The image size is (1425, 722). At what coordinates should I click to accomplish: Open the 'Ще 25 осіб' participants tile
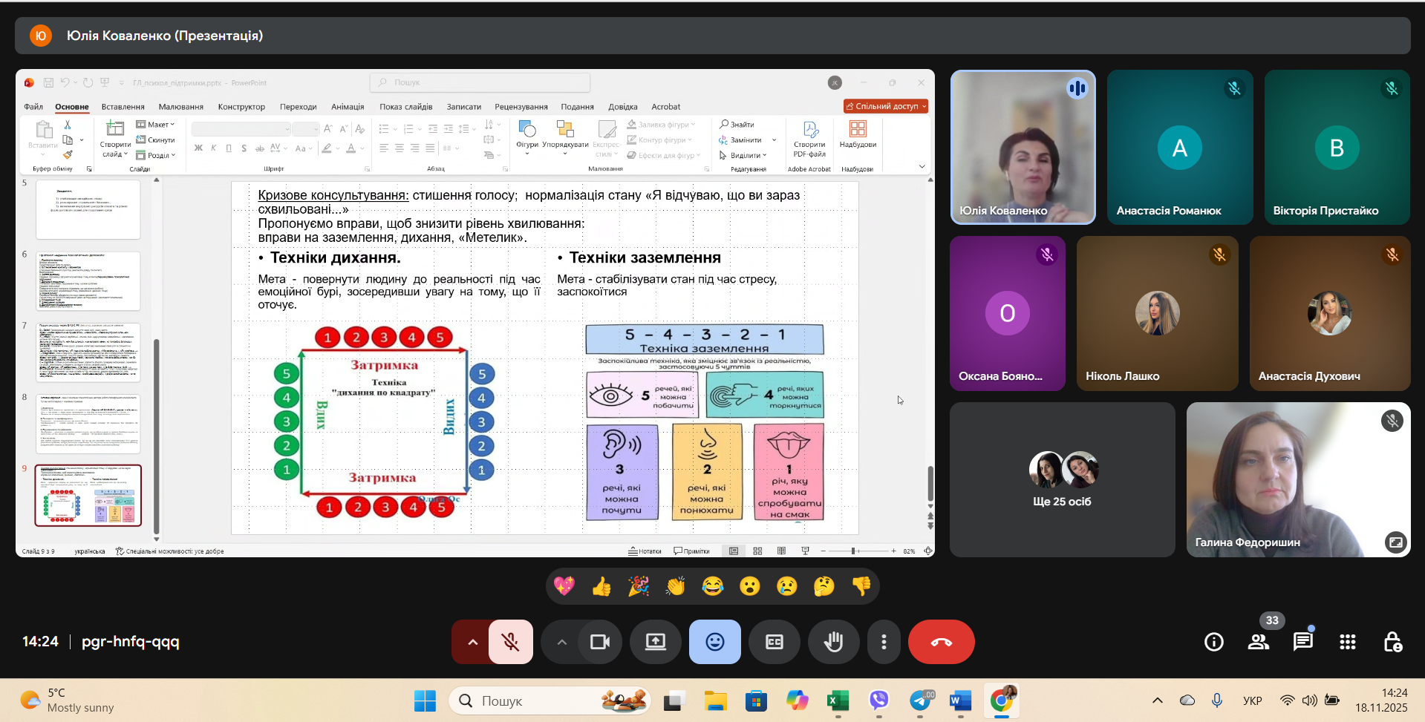[1062, 480]
